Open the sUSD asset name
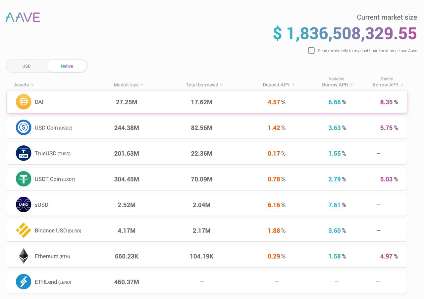Screen dimensions: 424x299 click(41, 205)
